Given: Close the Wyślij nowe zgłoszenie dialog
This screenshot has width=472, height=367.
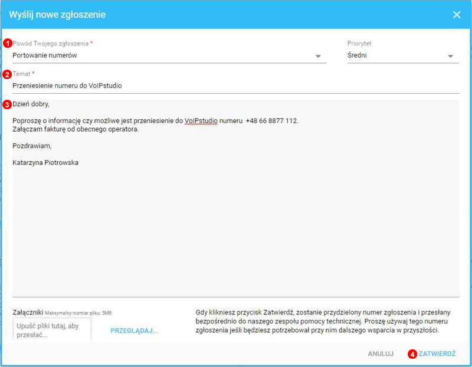Looking at the screenshot, I should click(456, 15).
